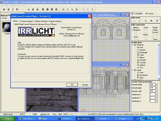Viewport: 161px width, 121px height.
Task: Click the zoom extents toolbar icon
Action: [x=63, y=9]
